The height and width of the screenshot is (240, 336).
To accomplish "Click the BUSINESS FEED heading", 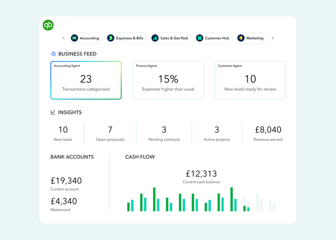I will [x=77, y=54].
